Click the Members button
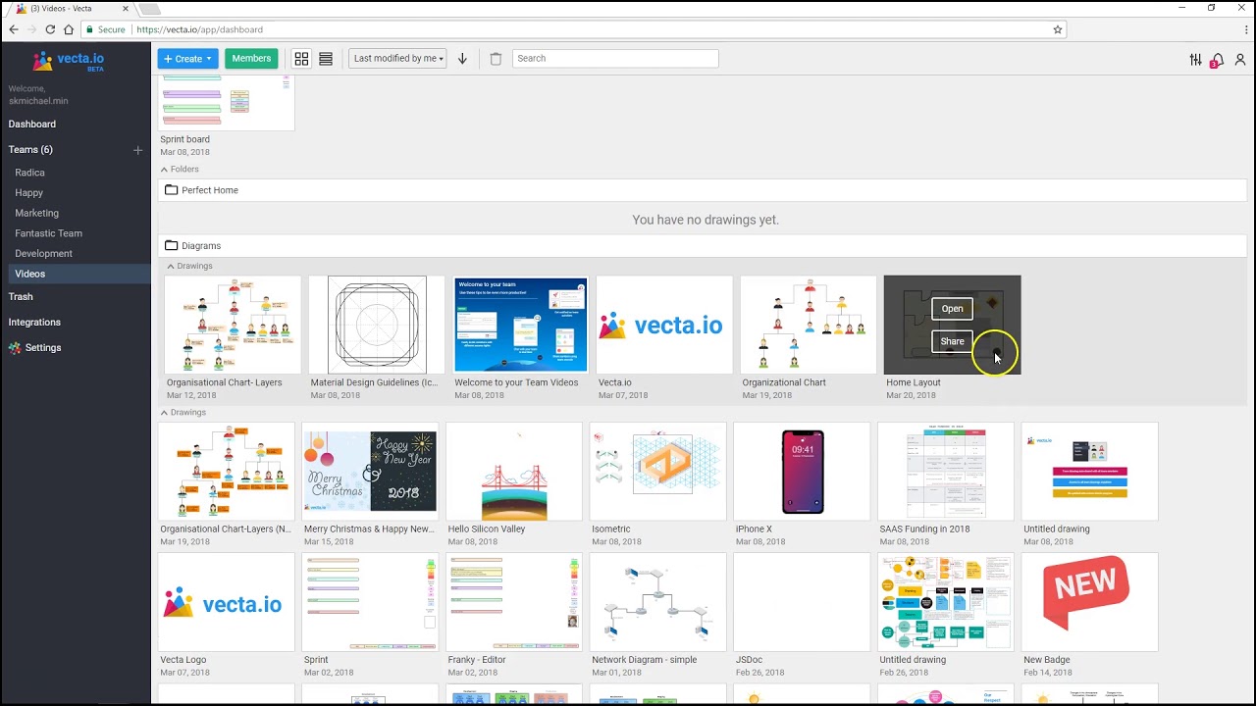Image resolution: width=1256 pixels, height=706 pixels. tap(251, 59)
